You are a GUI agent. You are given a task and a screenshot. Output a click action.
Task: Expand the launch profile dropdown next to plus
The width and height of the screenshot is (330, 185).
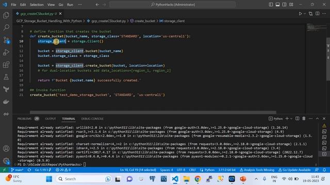point(291,119)
